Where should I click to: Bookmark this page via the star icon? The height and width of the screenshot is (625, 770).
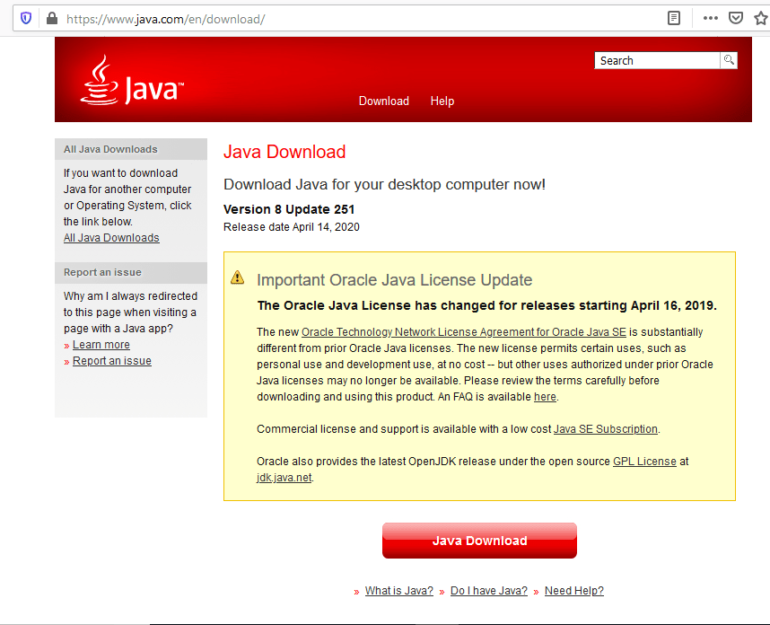[x=762, y=17]
